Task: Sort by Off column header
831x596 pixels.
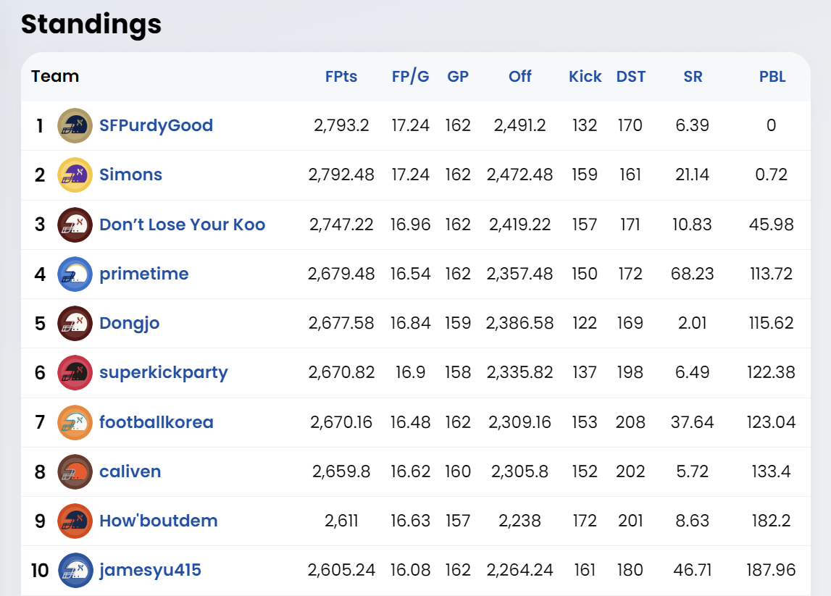Action: pos(520,77)
